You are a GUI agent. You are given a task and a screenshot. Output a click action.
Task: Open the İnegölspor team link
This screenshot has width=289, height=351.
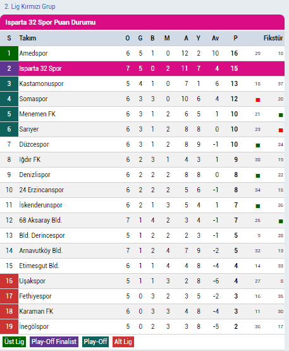click(34, 326)
